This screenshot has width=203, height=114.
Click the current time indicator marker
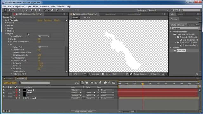[x=143, y=84]
